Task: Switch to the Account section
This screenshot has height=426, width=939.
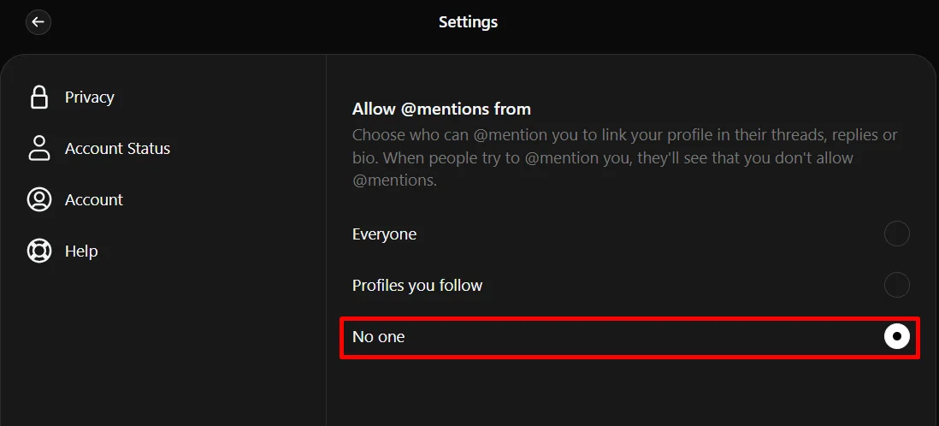Action: pos(94,199)
